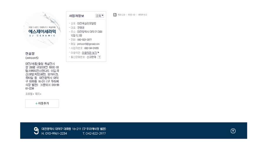Open the 쪽지 message link
Viewport: 265px width, 151px height.
38,94
